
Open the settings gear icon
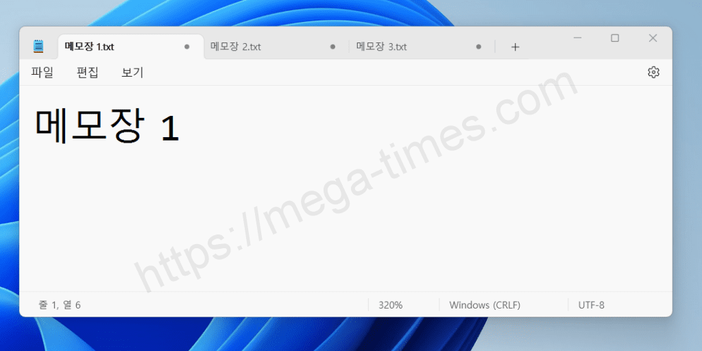click(x=653, y=72)
